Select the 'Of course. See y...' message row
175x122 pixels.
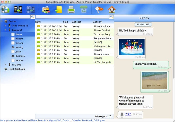click(x=75, y=34)
